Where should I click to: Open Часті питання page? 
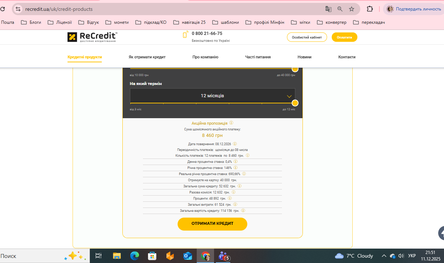[258, 57]
